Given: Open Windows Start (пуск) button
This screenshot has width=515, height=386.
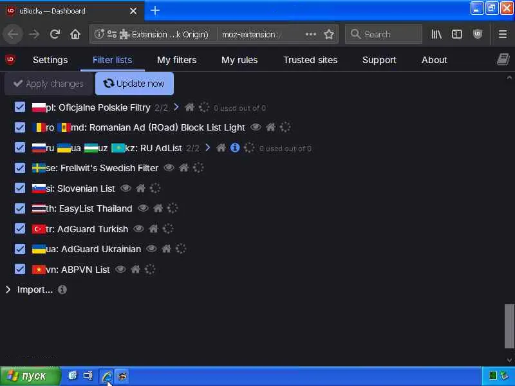Looking at the screenshot, I should [30, 376].
